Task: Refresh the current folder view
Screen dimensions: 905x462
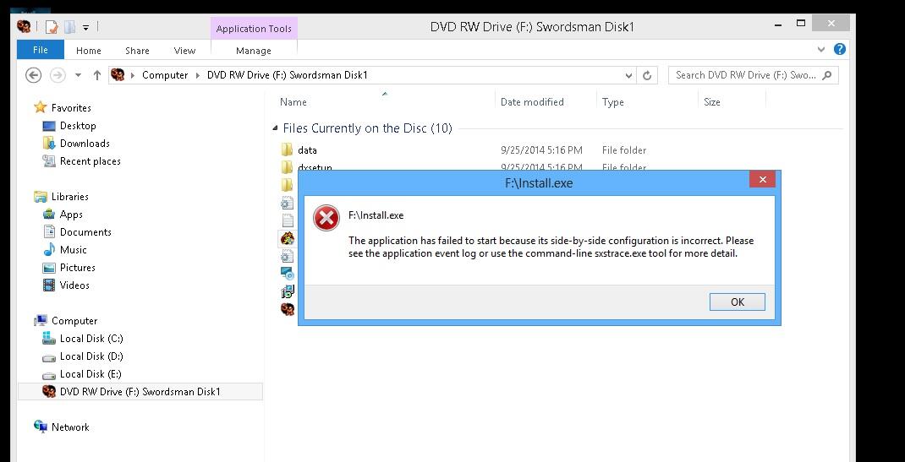Action: tap(647, 75)
